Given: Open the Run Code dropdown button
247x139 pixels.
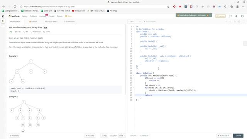Looking at the screenshot, I should pos(224,136).
